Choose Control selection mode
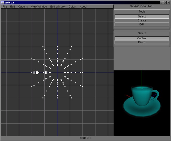Image resolution: width=171 pixels, height=141 pixels. tap(142, 38)
